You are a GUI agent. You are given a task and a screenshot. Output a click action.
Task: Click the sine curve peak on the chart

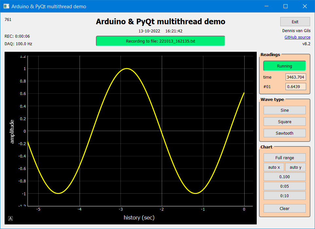pos(127,69)
